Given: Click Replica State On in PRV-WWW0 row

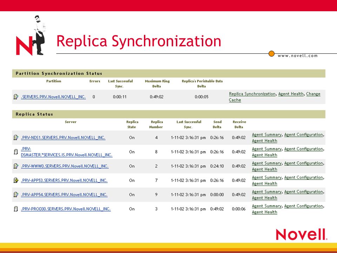Looking at the screenshot, I should pyautogui.click(x=132, y=166).
